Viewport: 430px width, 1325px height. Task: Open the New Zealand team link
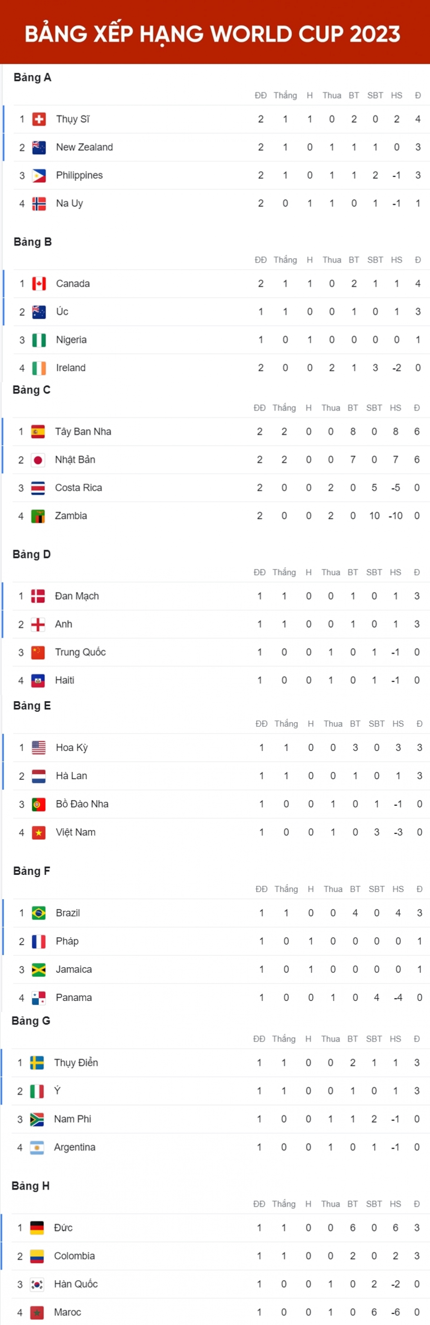85,147
